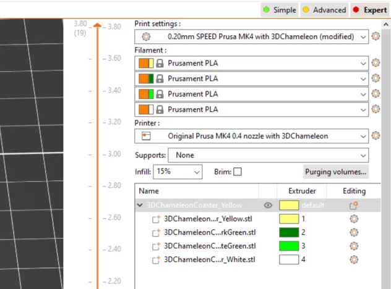
Task: Switch to Advanced mode
Action: pos(324,10)
